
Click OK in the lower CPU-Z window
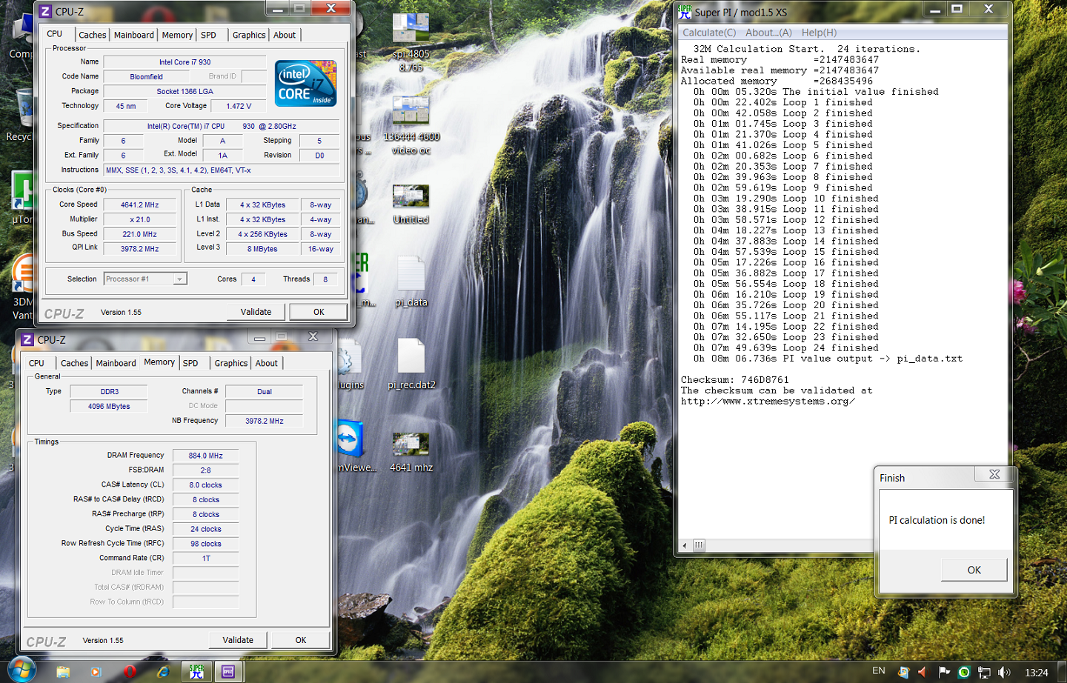click(301, 640)
